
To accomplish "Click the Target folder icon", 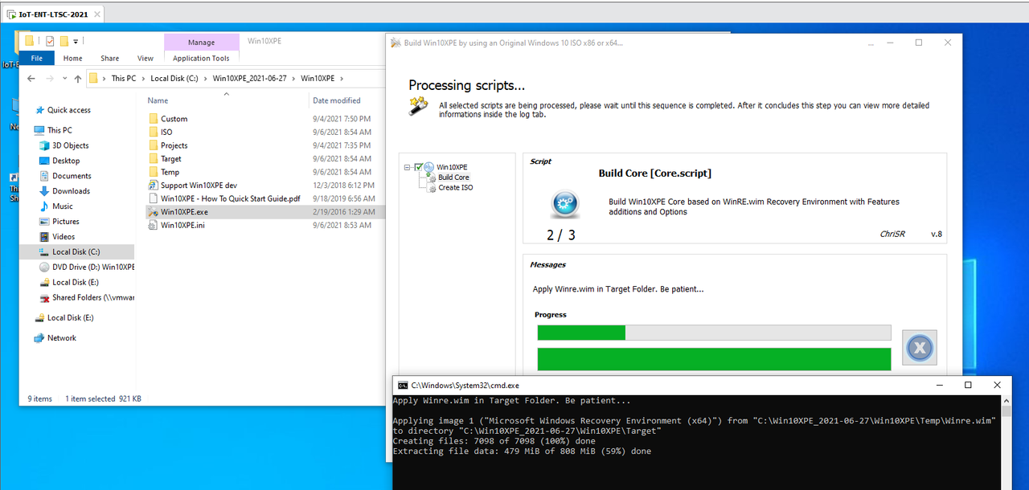I will pos(154,159).
